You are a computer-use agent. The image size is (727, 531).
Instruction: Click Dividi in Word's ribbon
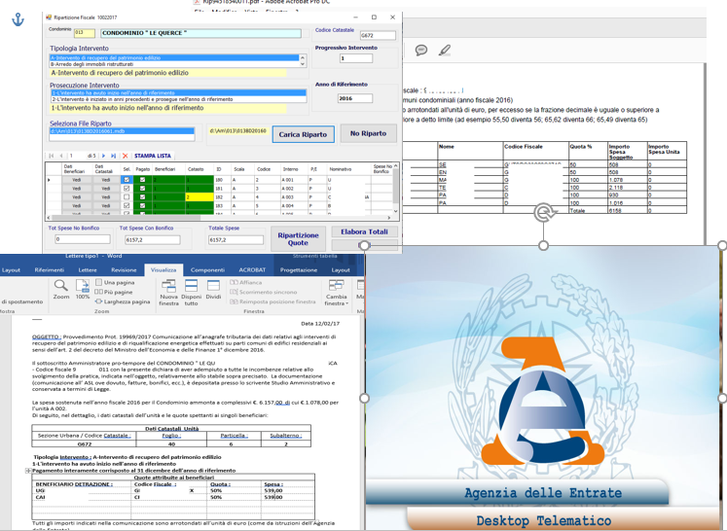(x=213, y=290)
